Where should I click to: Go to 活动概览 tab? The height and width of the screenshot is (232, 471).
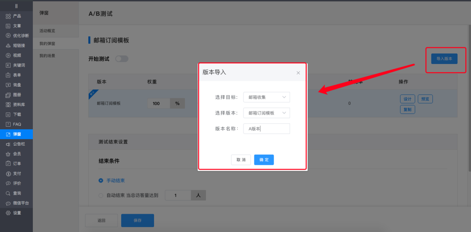click(47, 31)
